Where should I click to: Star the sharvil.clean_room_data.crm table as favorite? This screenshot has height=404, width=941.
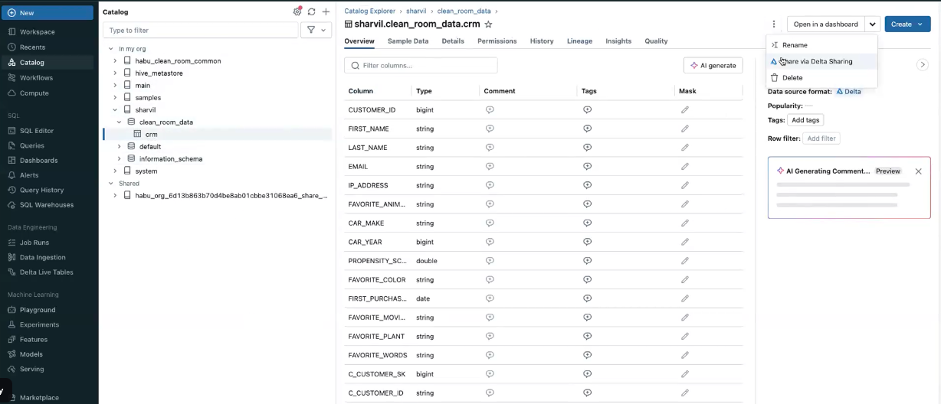[x=489, y=24]
